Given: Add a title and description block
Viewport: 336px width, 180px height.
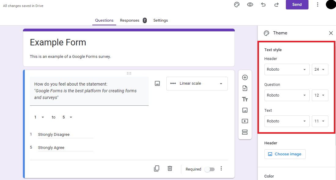Looking at the screenshot, I should tap(245, 99).
